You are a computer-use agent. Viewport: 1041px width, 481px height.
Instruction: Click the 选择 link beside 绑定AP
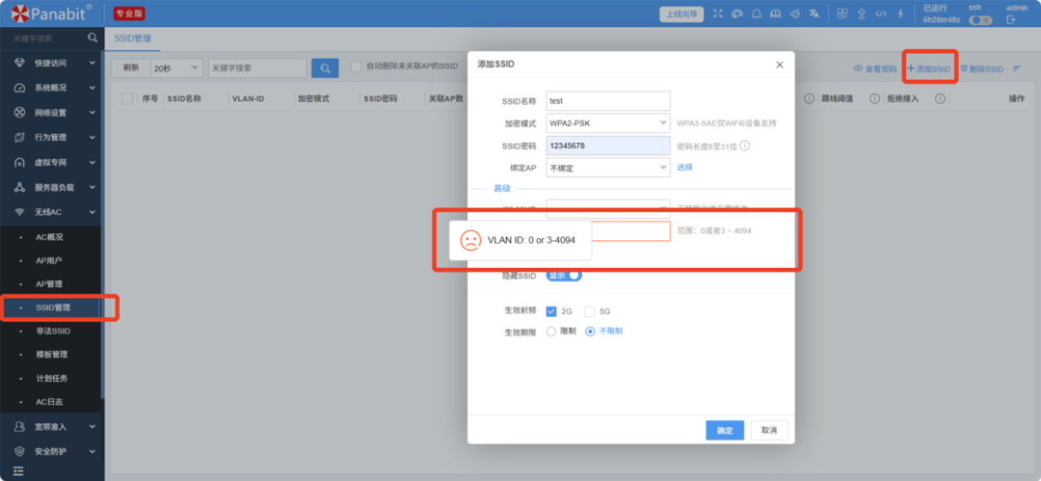pos(684,168)
